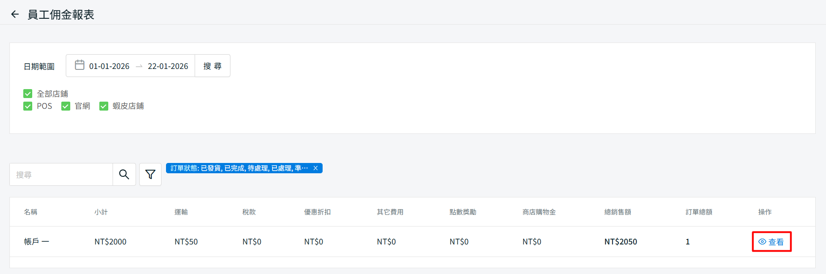Click the 訂單狀態 filter tag text
Viewport: 826px width, 274px height.
[x=239, y=168]
